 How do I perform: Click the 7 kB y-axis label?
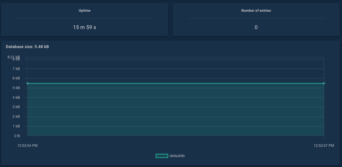pos(16,69)
